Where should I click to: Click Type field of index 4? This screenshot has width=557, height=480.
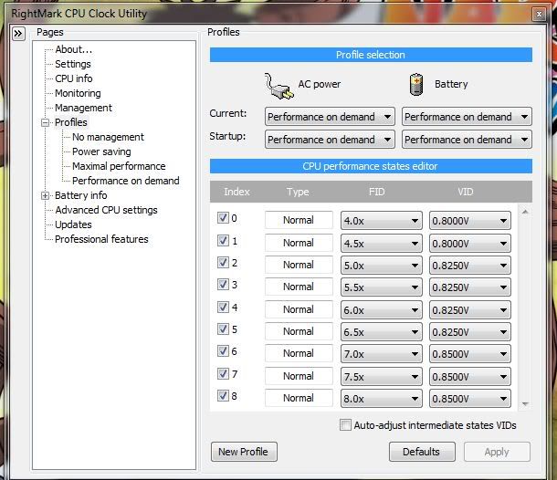[299, 309]
